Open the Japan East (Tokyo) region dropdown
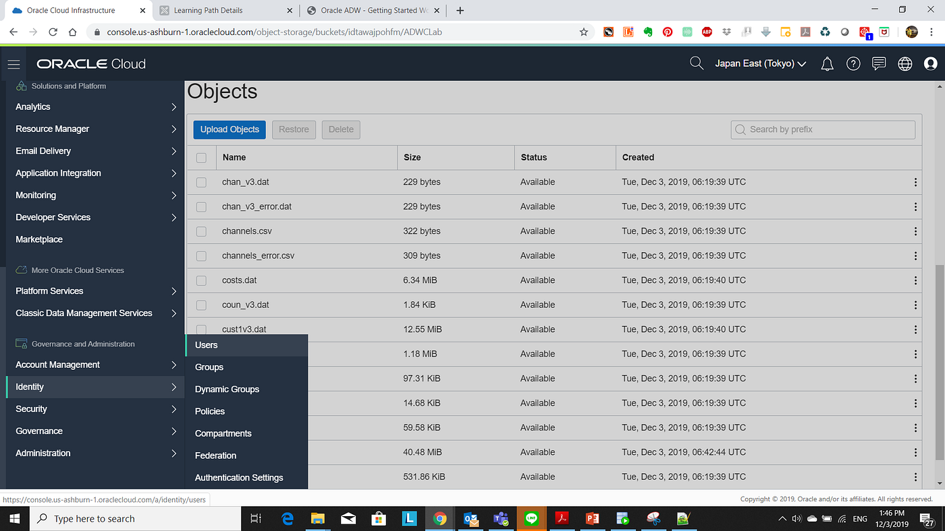 [761, 64]
